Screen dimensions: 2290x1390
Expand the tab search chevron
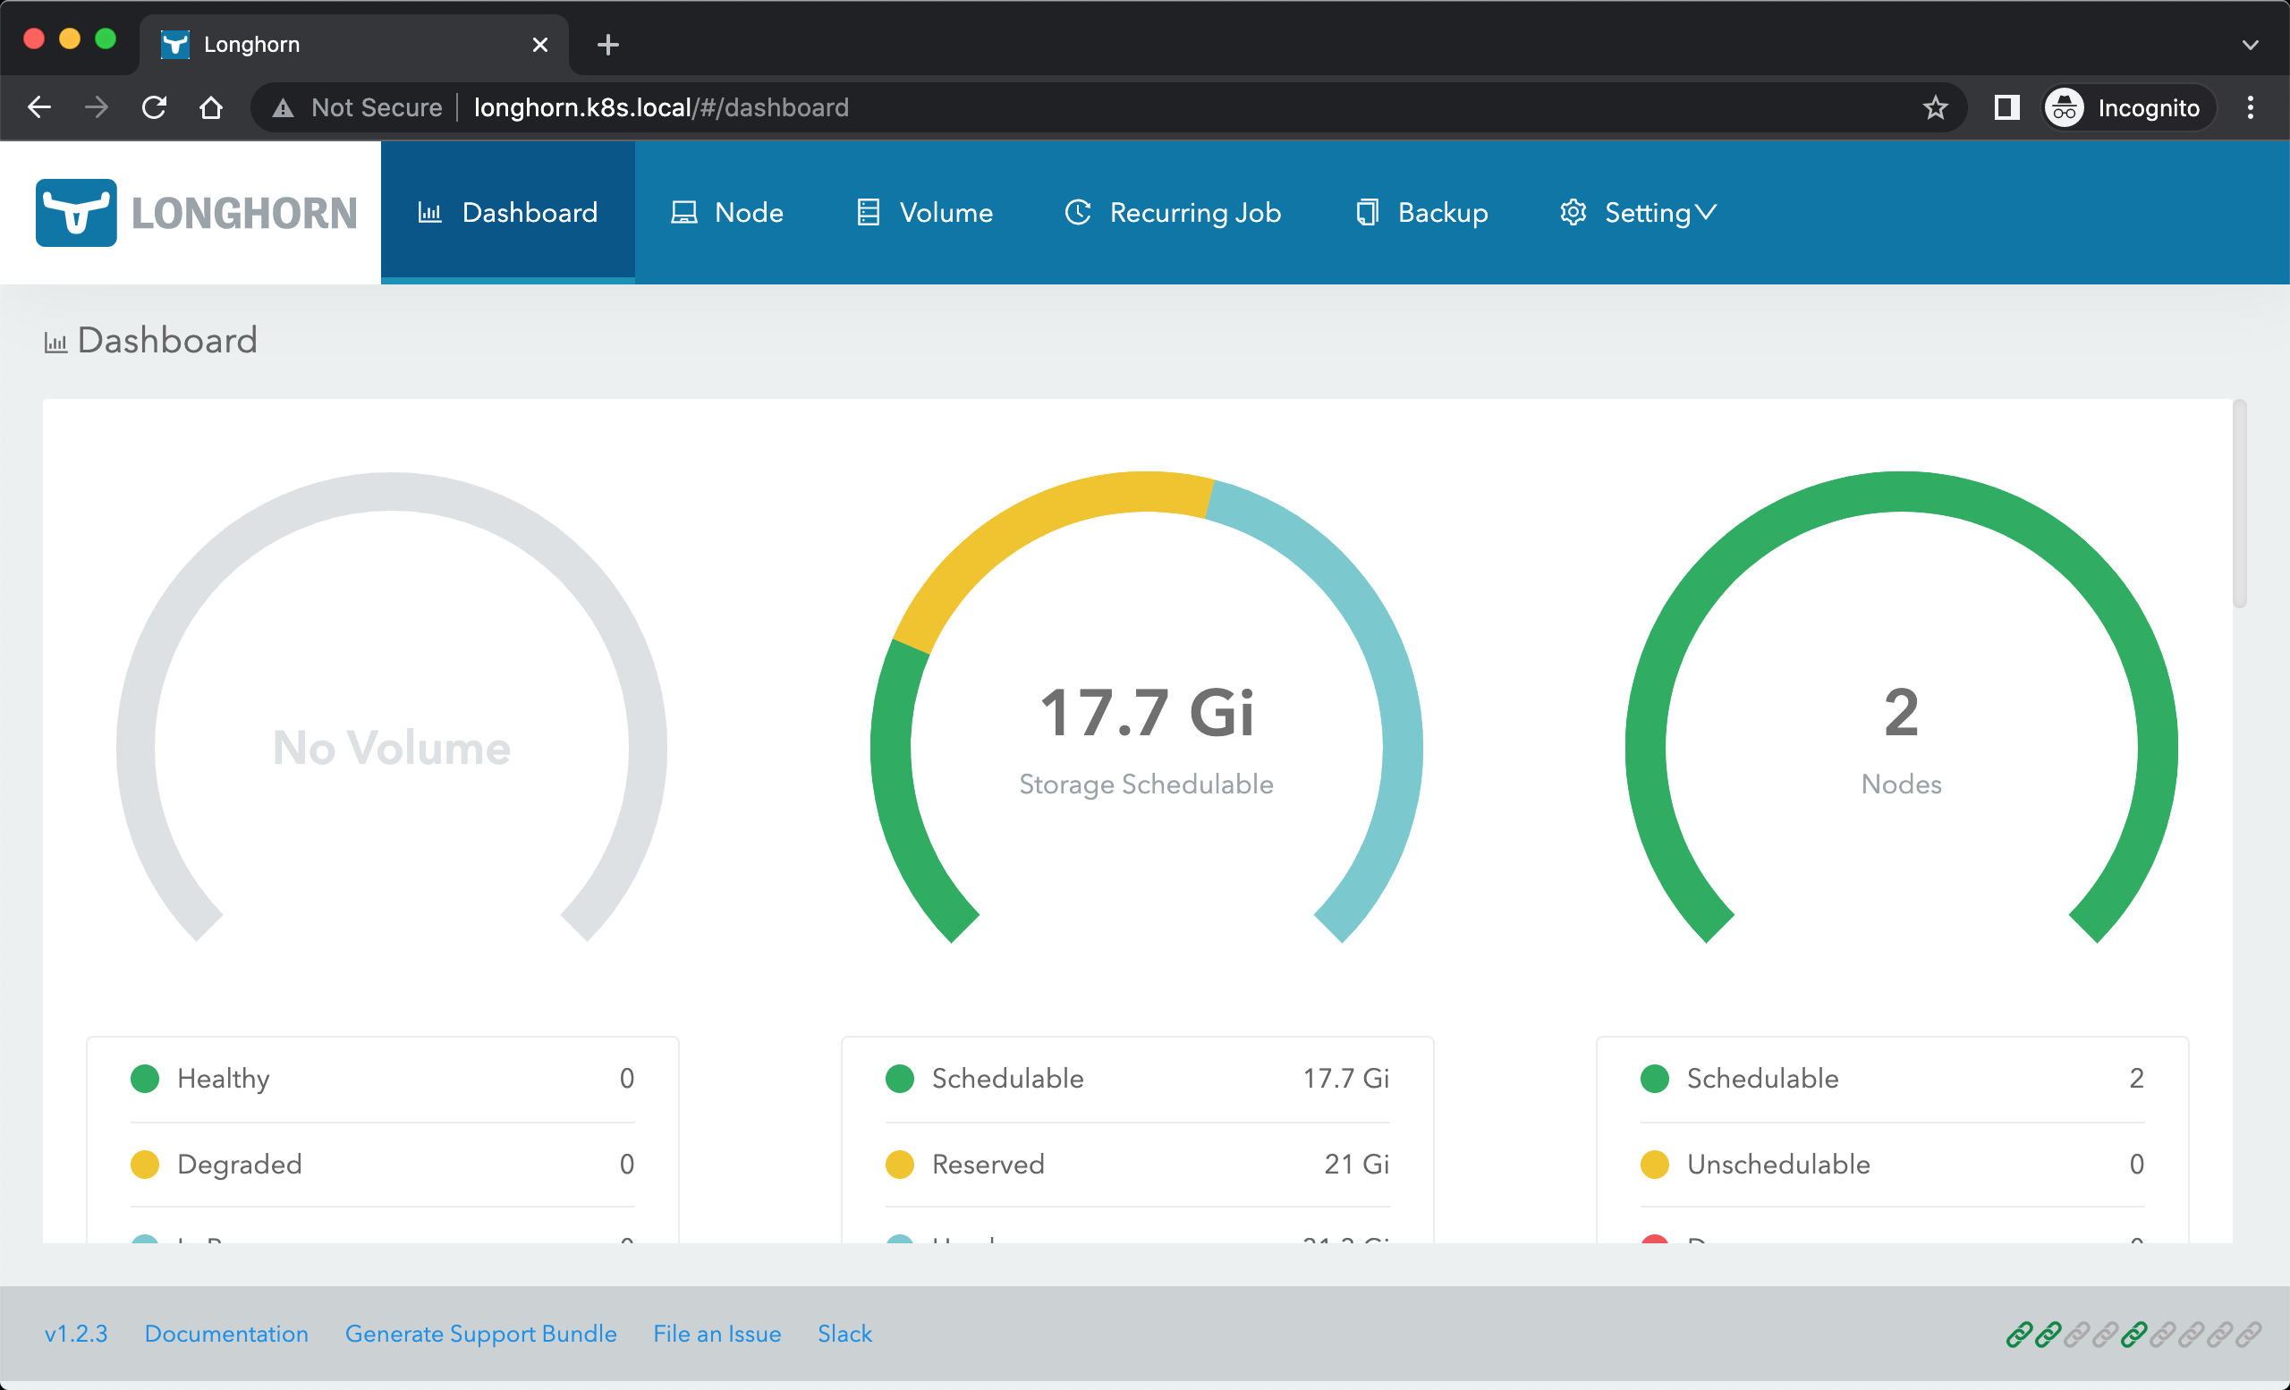pyautogui.click(x=2250, y=44)
